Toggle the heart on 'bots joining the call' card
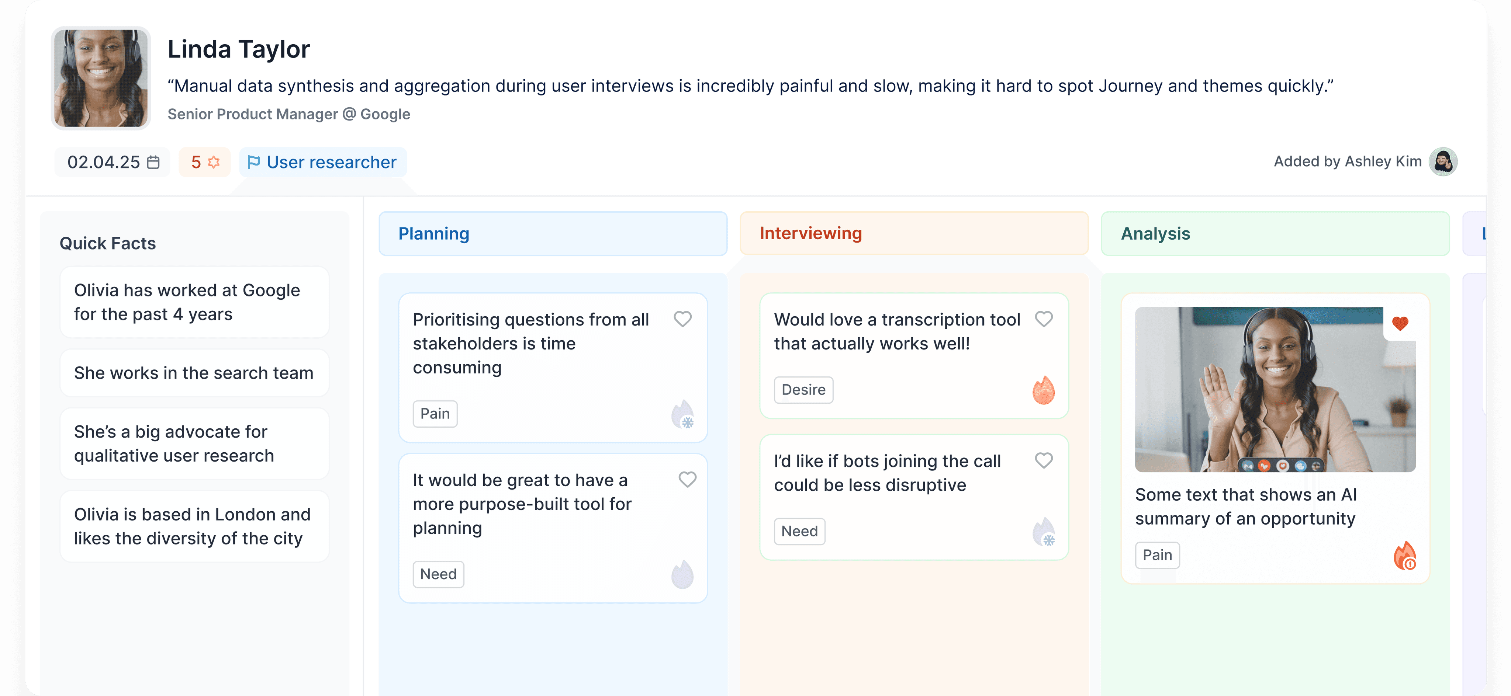1511x696 pixels. click(1044, 461)
